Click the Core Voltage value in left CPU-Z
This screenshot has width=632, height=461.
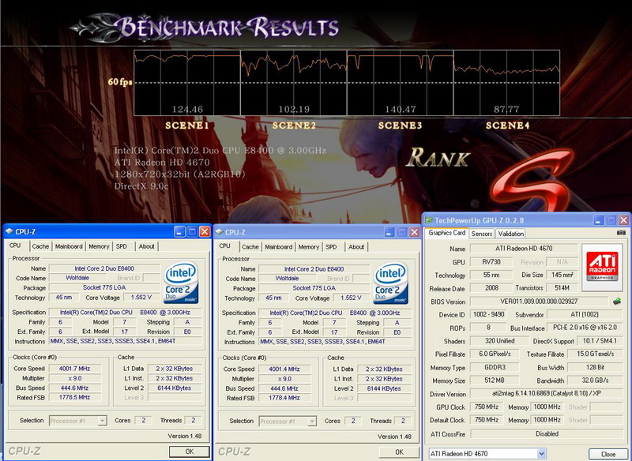click(x=141, y=298)
